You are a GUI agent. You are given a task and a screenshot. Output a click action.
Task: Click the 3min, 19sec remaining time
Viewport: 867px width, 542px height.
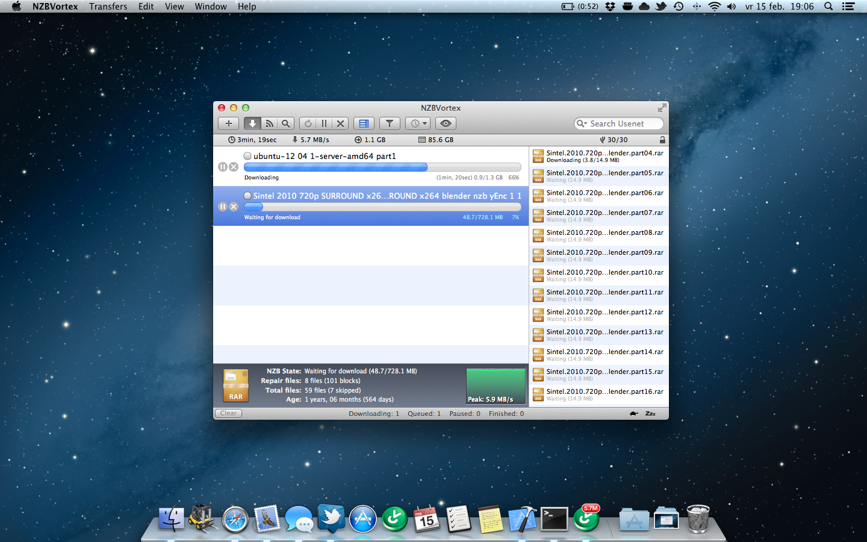coord(252,140)
